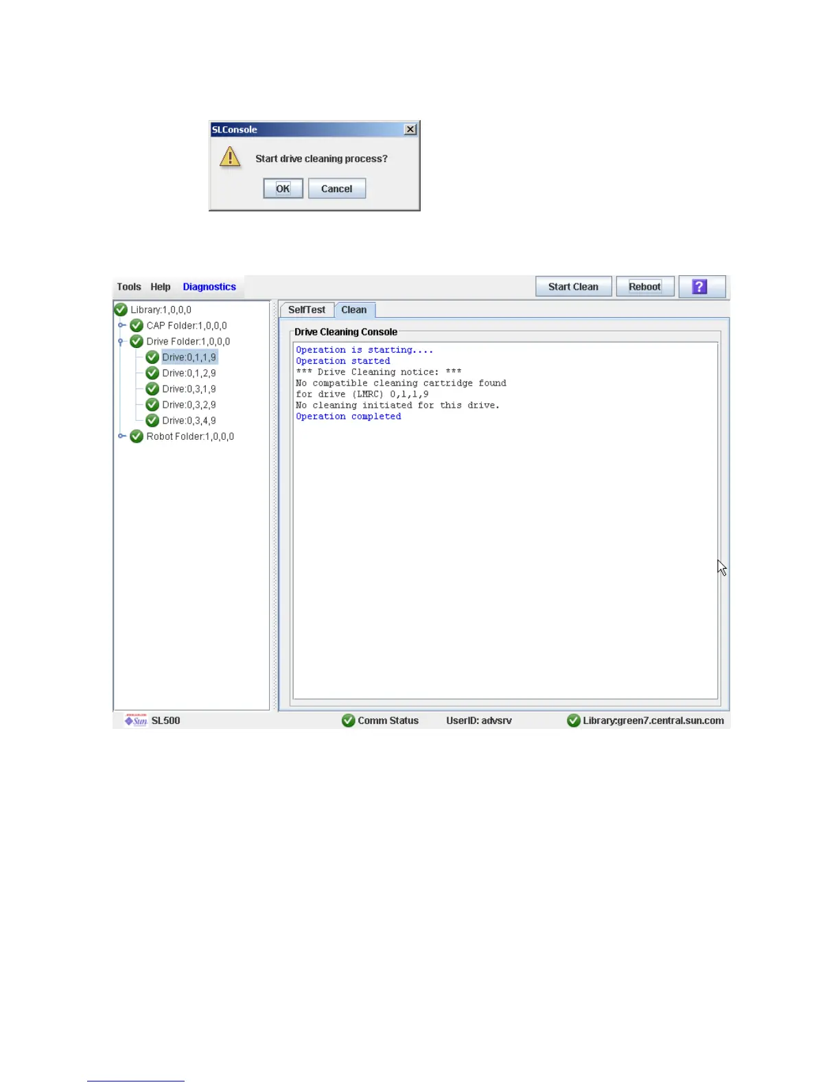Open the Tools menu
This screenshot has height=1087, width=840.
pos(128,287)
